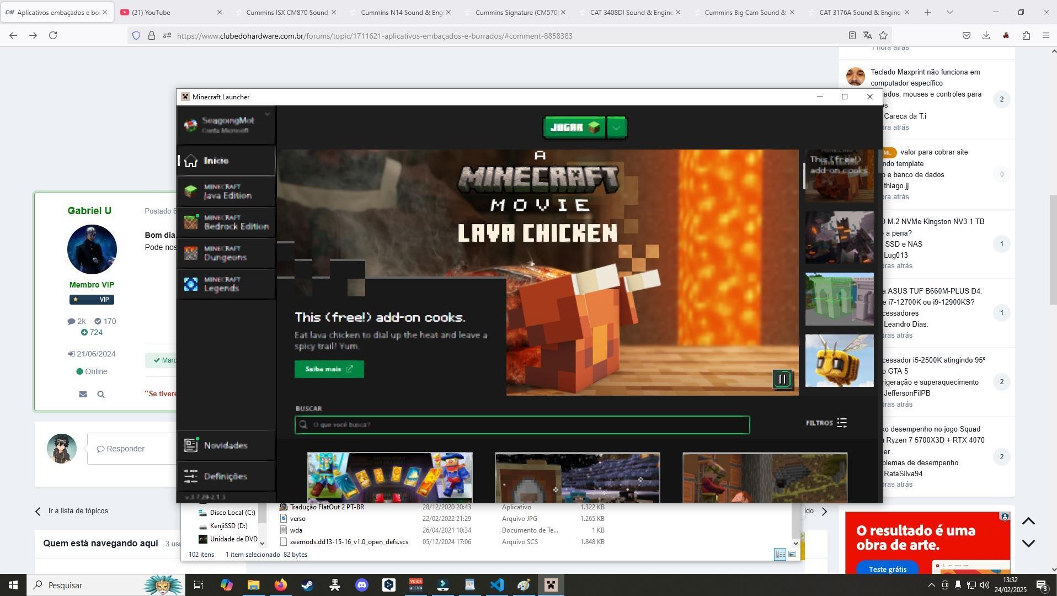Click the translate page icon in address bar
The height and width of the screenshot is (596, 1057).
[867, 35]
